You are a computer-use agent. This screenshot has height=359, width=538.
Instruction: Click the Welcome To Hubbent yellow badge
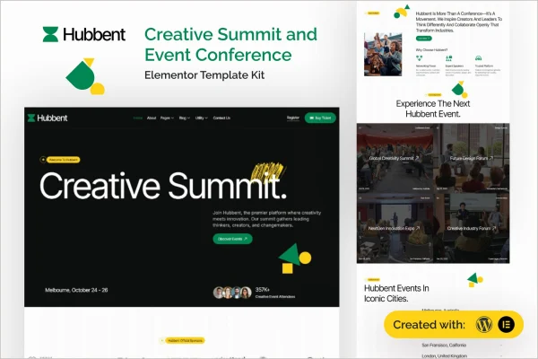(x=63, y=160)
